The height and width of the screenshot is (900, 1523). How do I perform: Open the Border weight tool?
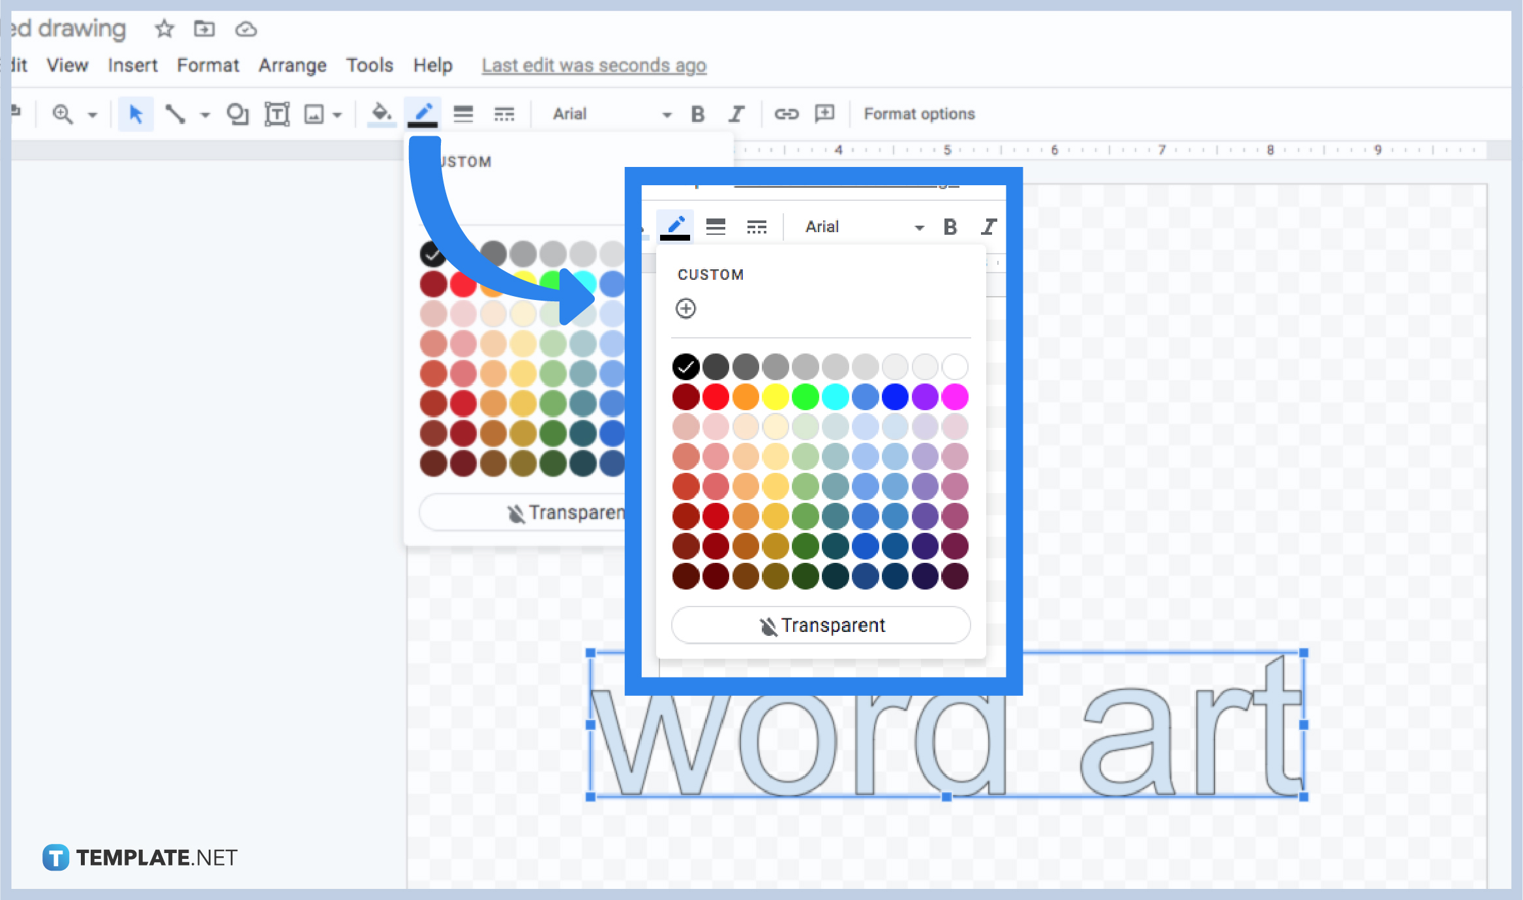(x=463, y=113)
